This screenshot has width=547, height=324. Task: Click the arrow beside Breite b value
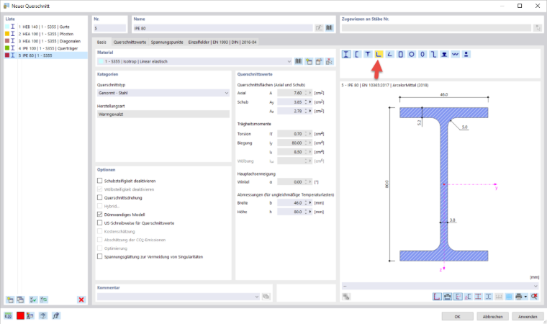(x=310, y=203)
